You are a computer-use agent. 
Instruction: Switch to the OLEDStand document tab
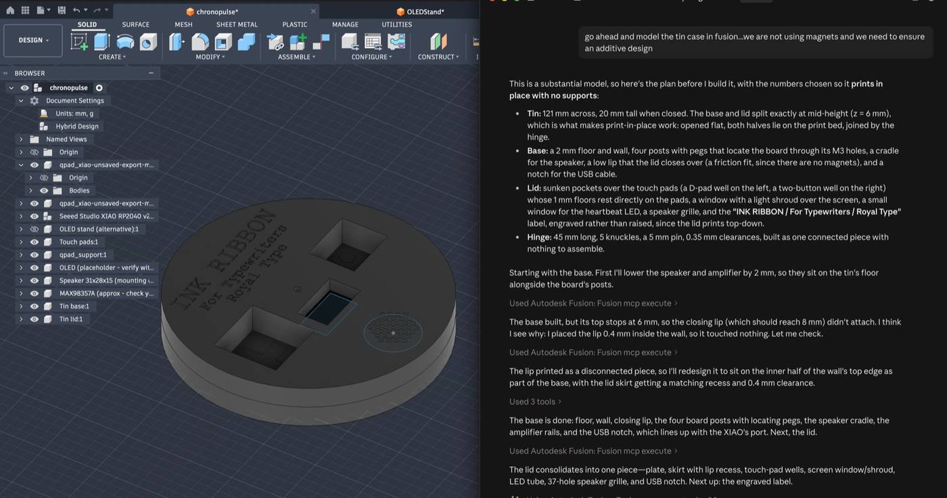[x=420, y=12]
